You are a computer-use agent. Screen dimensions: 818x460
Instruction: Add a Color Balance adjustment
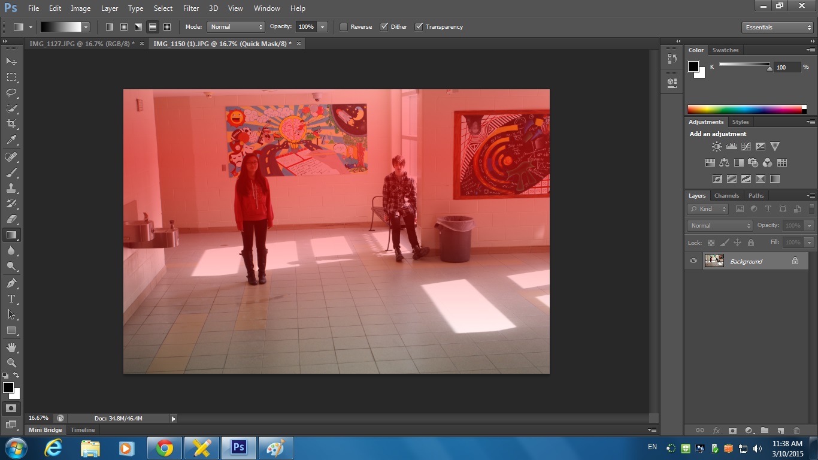724,162
